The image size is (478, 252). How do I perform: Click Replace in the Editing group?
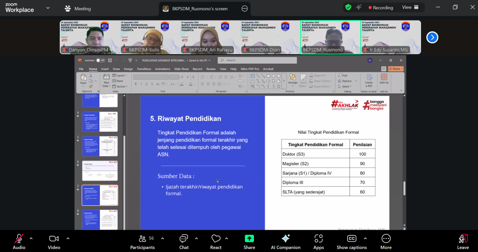tap(345, 81)
